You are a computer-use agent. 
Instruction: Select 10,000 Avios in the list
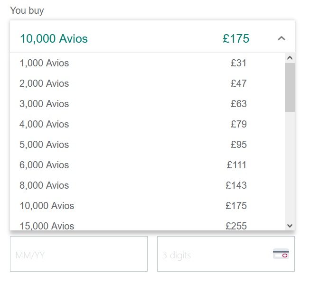click(47, 206)
